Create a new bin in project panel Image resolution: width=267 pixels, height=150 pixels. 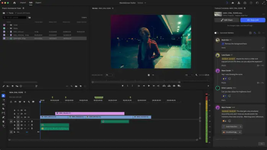coord(76,86)
